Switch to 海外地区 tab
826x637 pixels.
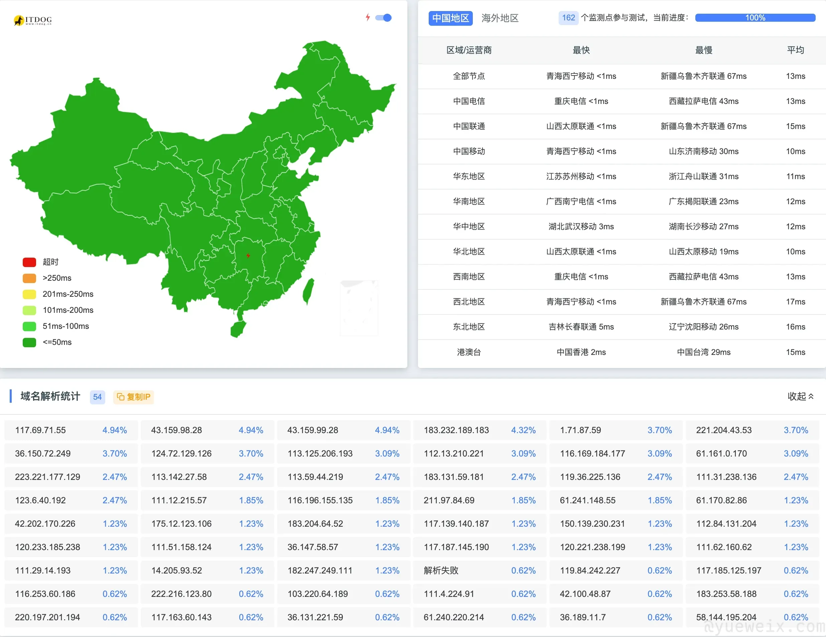pyautogui.click(x=500, y=18)
